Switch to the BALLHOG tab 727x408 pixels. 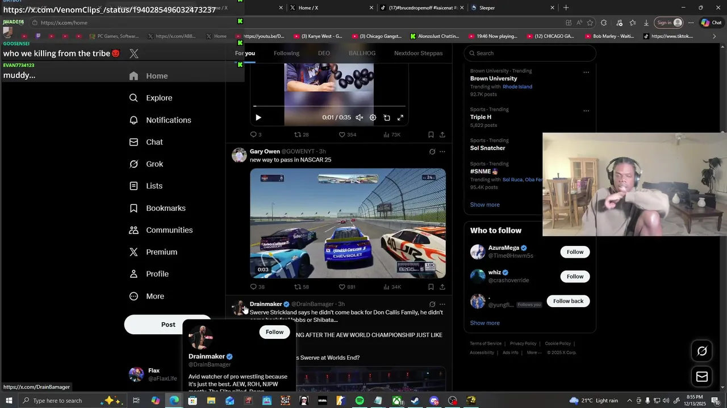pyautogui.click(x=362, y=53)
